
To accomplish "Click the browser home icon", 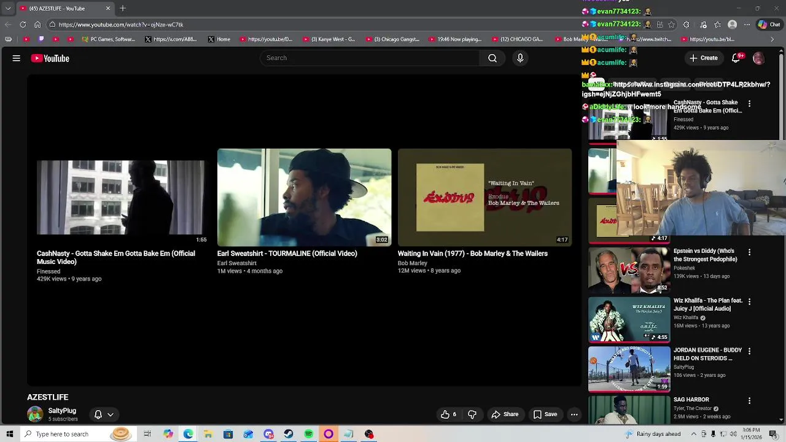I will pyautogui.click(x=37, y=25).
